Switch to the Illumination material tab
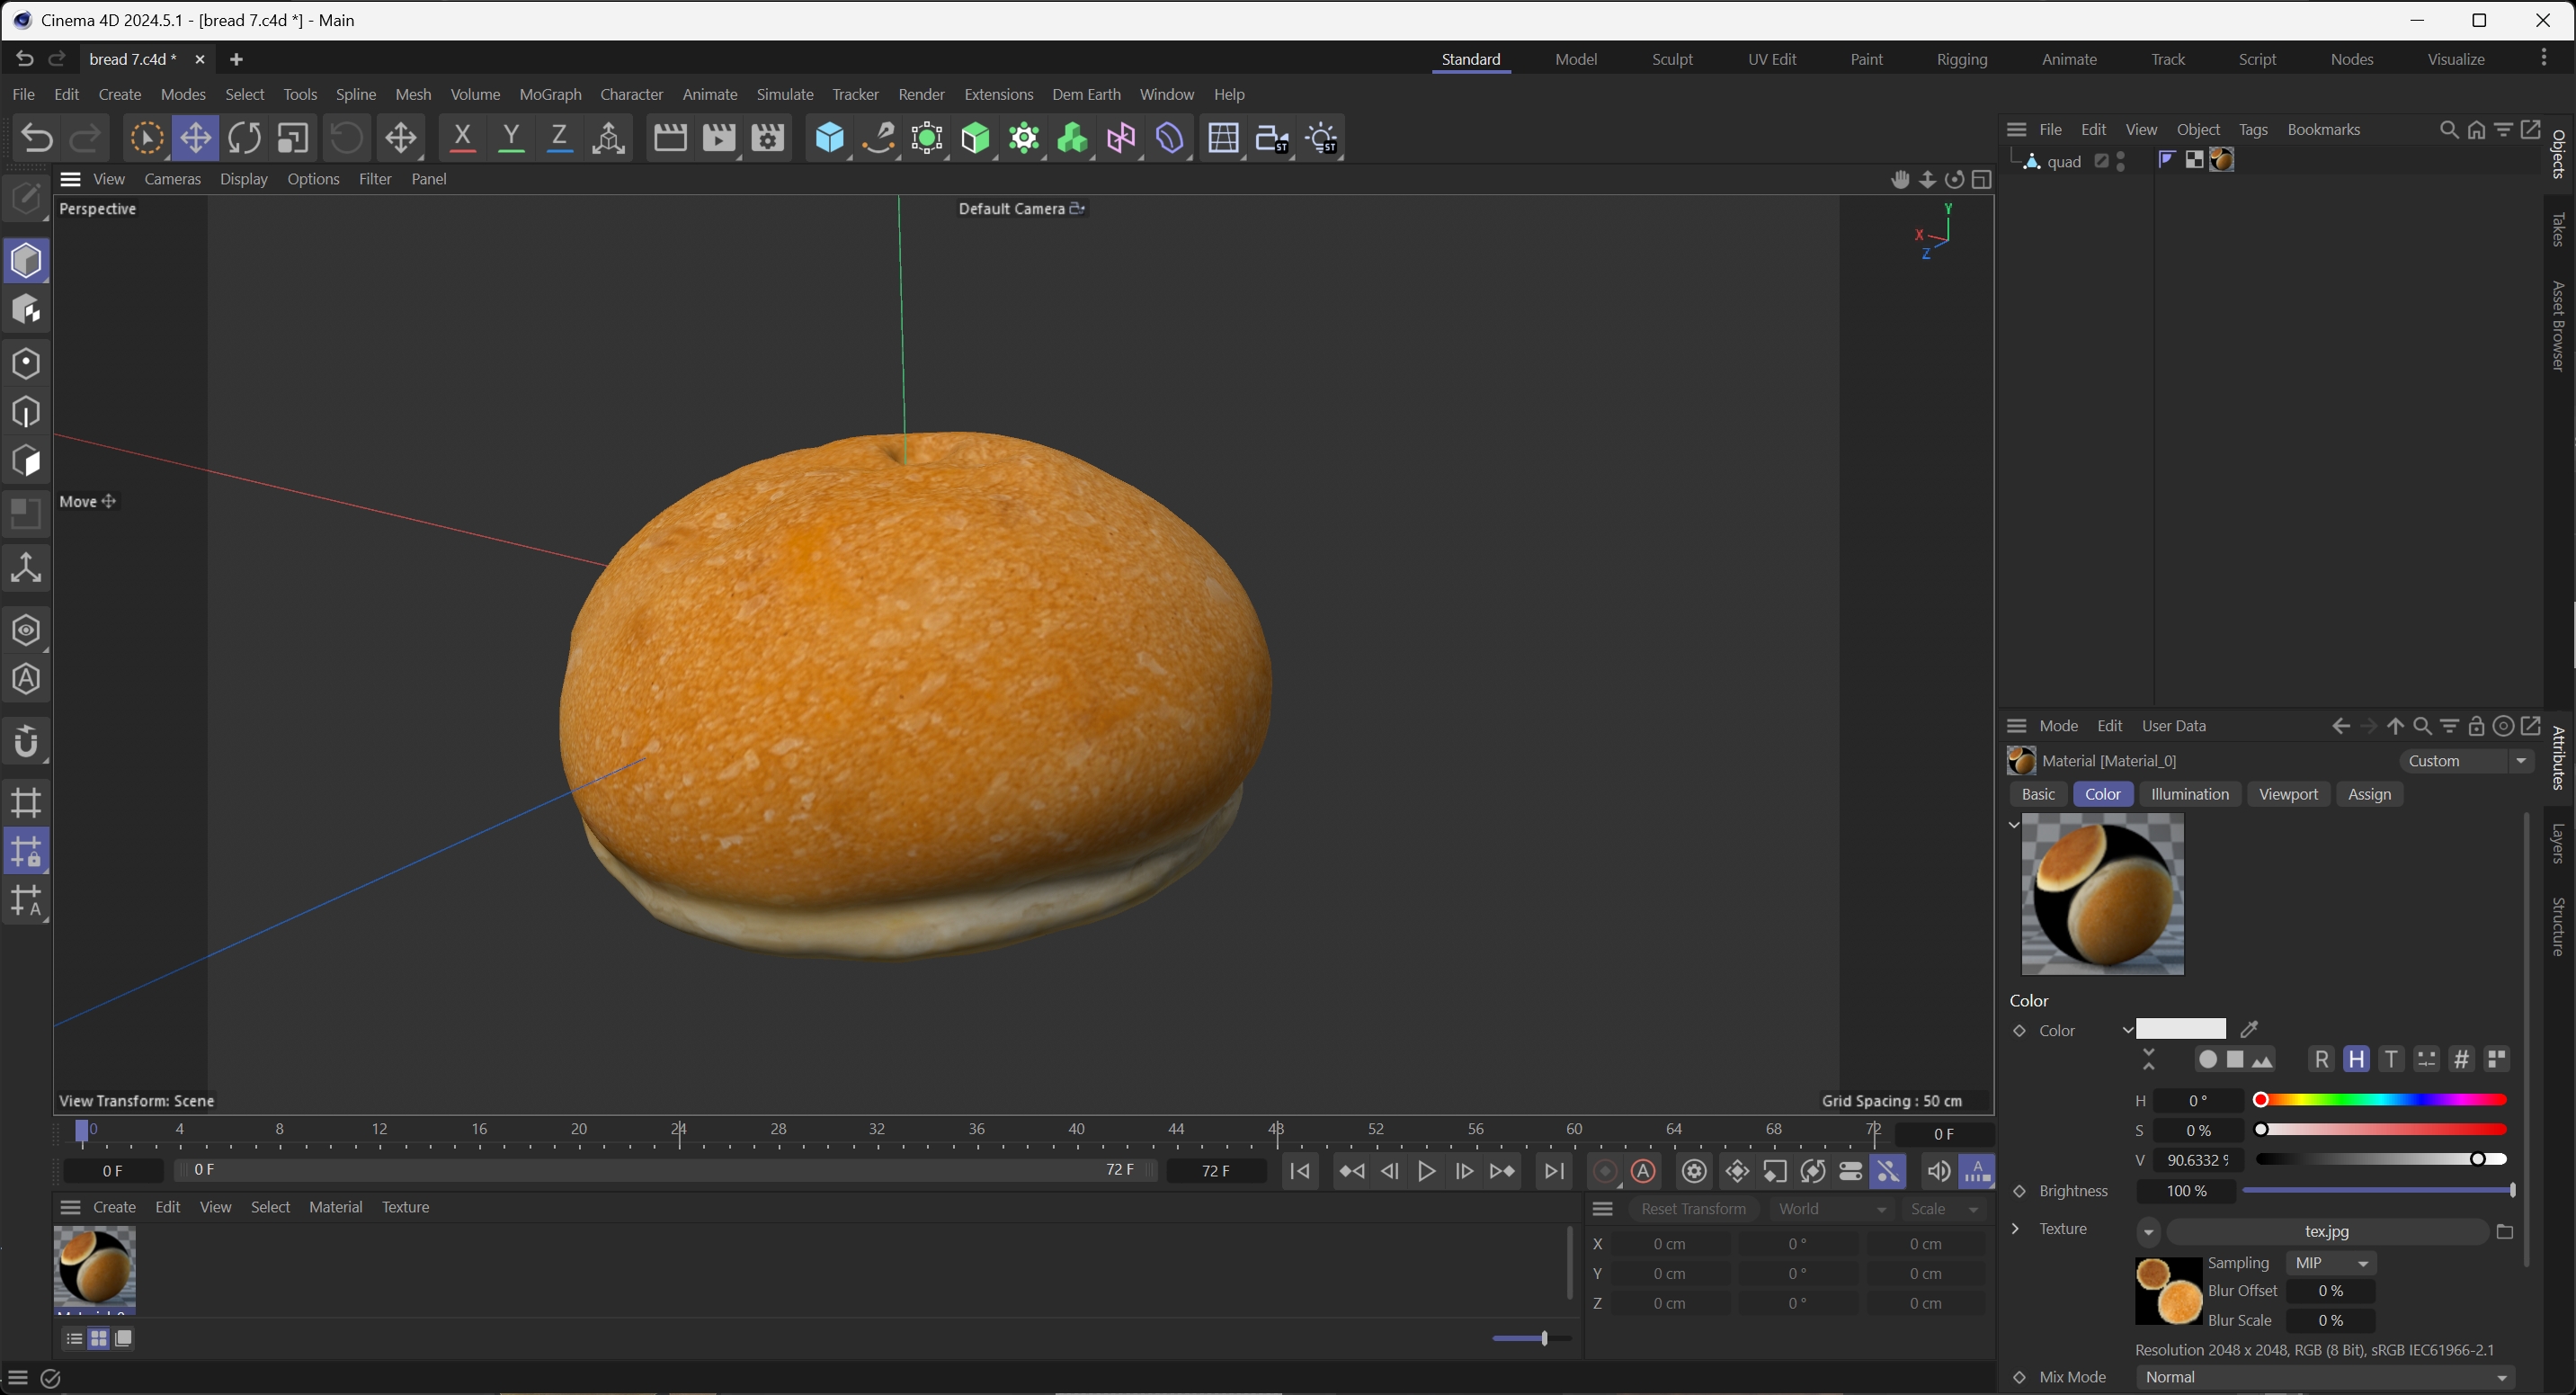The image size is (2576, 1395). point(2189,794)
